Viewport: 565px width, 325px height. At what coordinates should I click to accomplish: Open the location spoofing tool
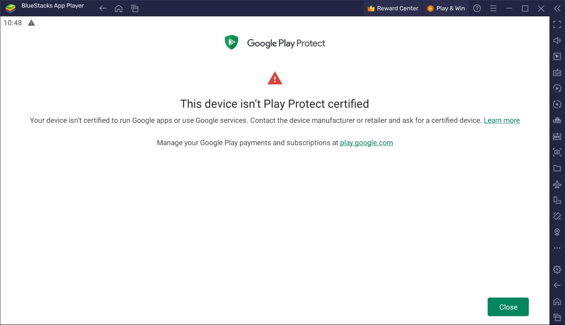coord(557,232)
